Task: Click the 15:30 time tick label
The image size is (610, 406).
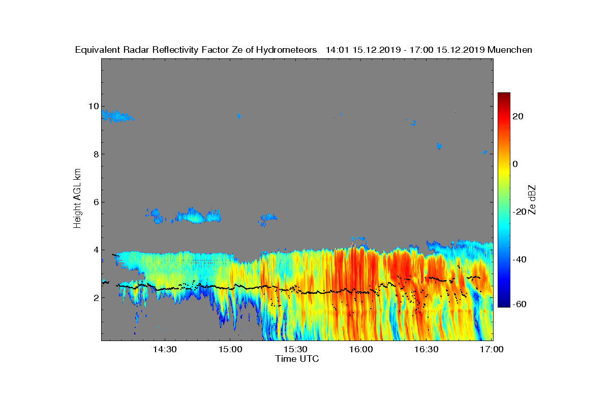Action: click(295, 349)
